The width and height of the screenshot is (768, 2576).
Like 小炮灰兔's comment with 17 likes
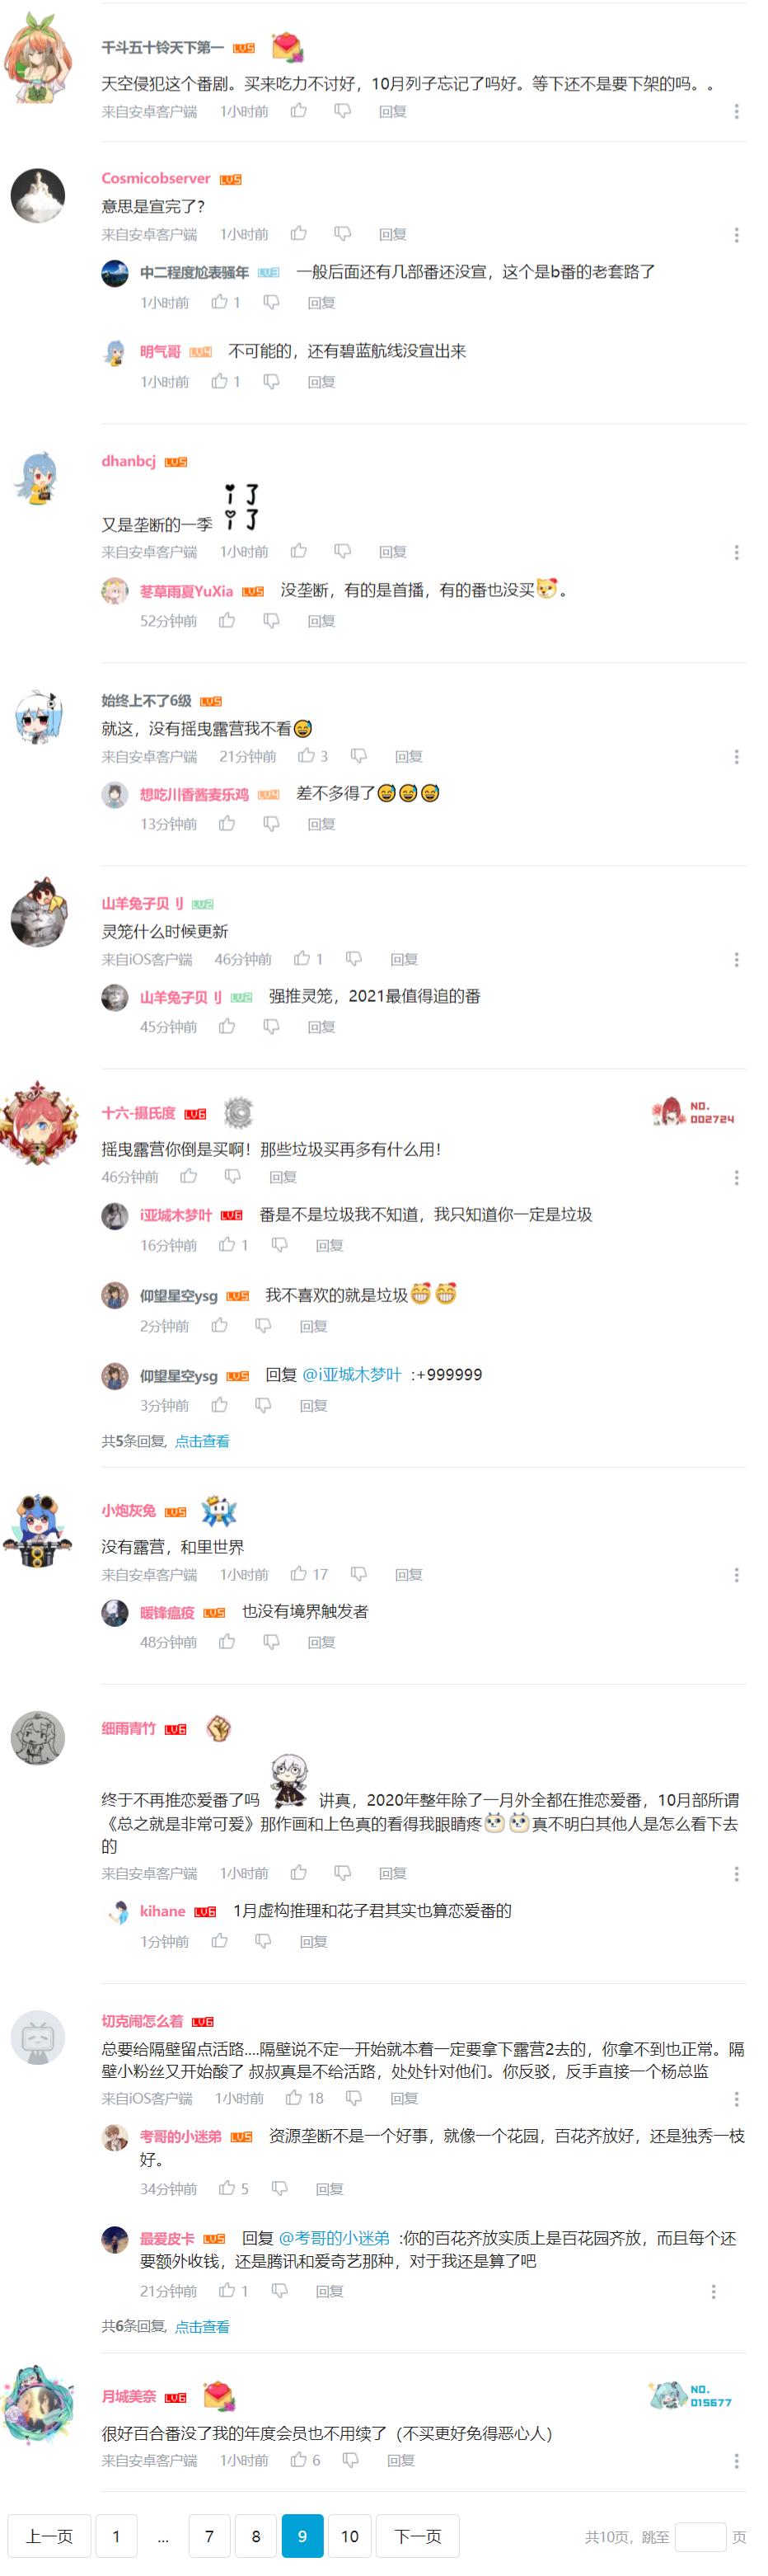297,1574
